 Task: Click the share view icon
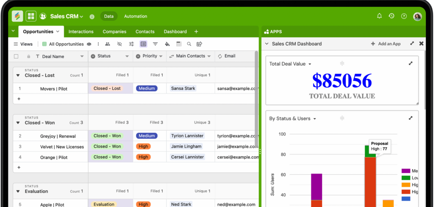(199, 44)
